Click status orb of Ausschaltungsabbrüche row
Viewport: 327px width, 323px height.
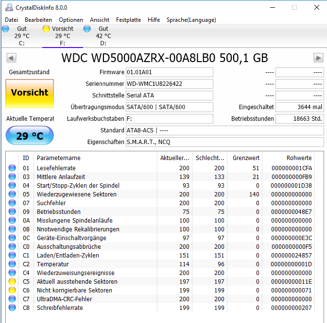(12, 246)
